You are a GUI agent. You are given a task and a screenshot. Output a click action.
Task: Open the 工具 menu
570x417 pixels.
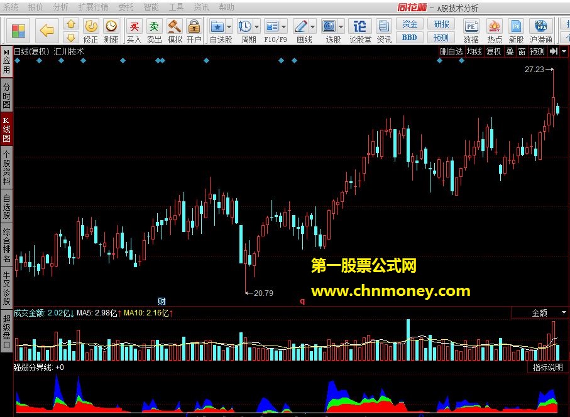coord(177,7)
